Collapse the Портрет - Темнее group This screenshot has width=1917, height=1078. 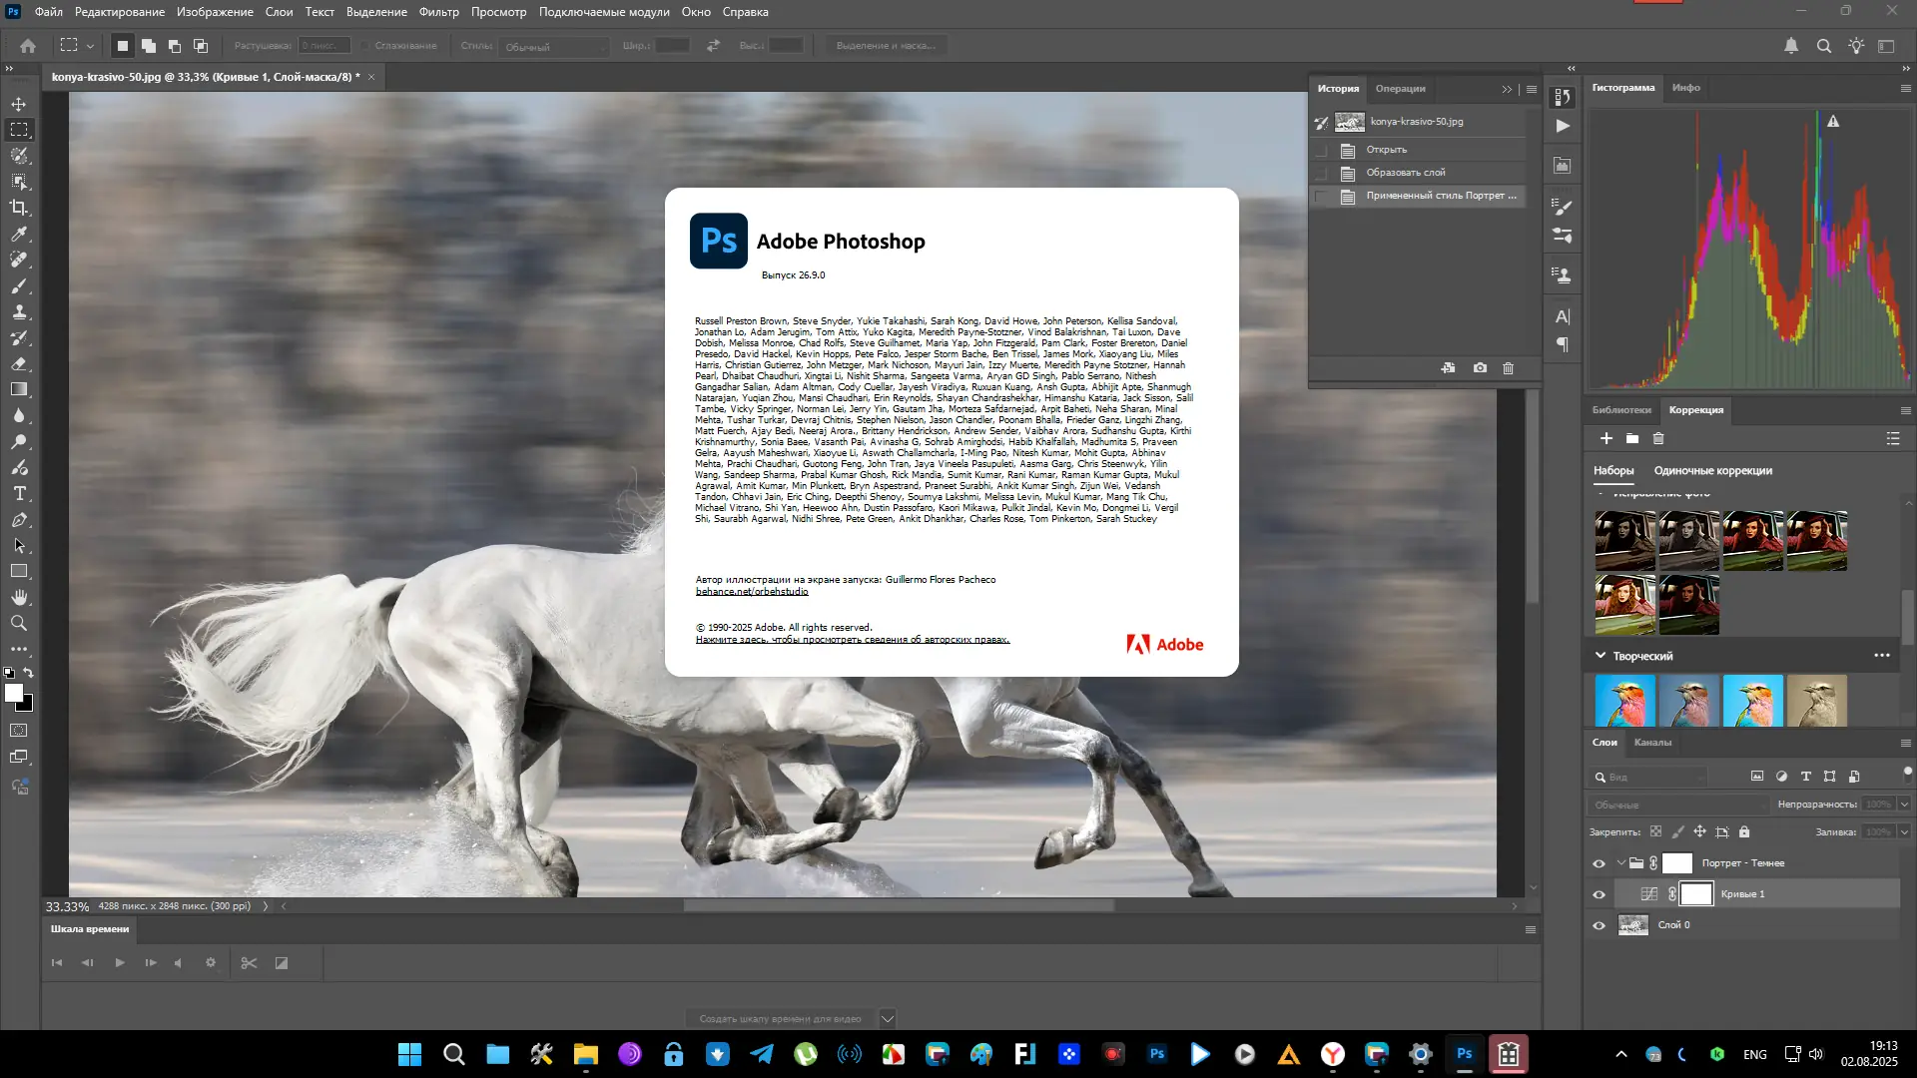click(x=1622, y=862)
